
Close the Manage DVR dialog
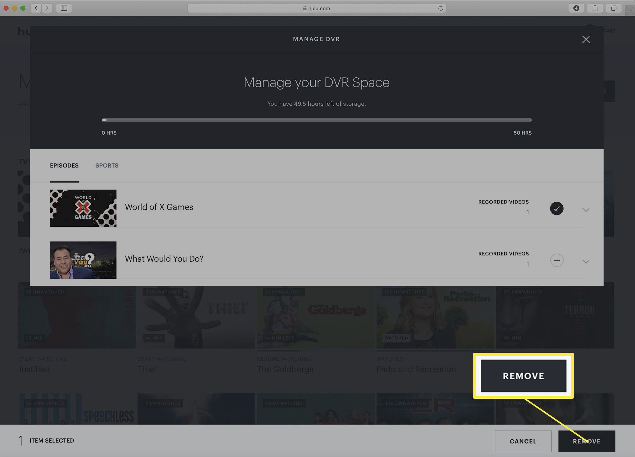point(586,39)
